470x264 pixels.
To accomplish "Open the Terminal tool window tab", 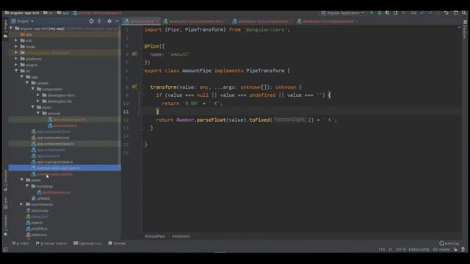I will 117,243.
